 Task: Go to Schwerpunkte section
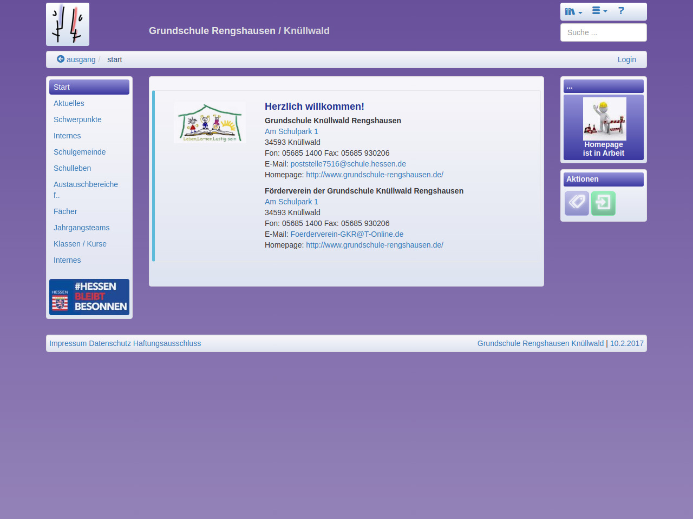coord(77,119)
